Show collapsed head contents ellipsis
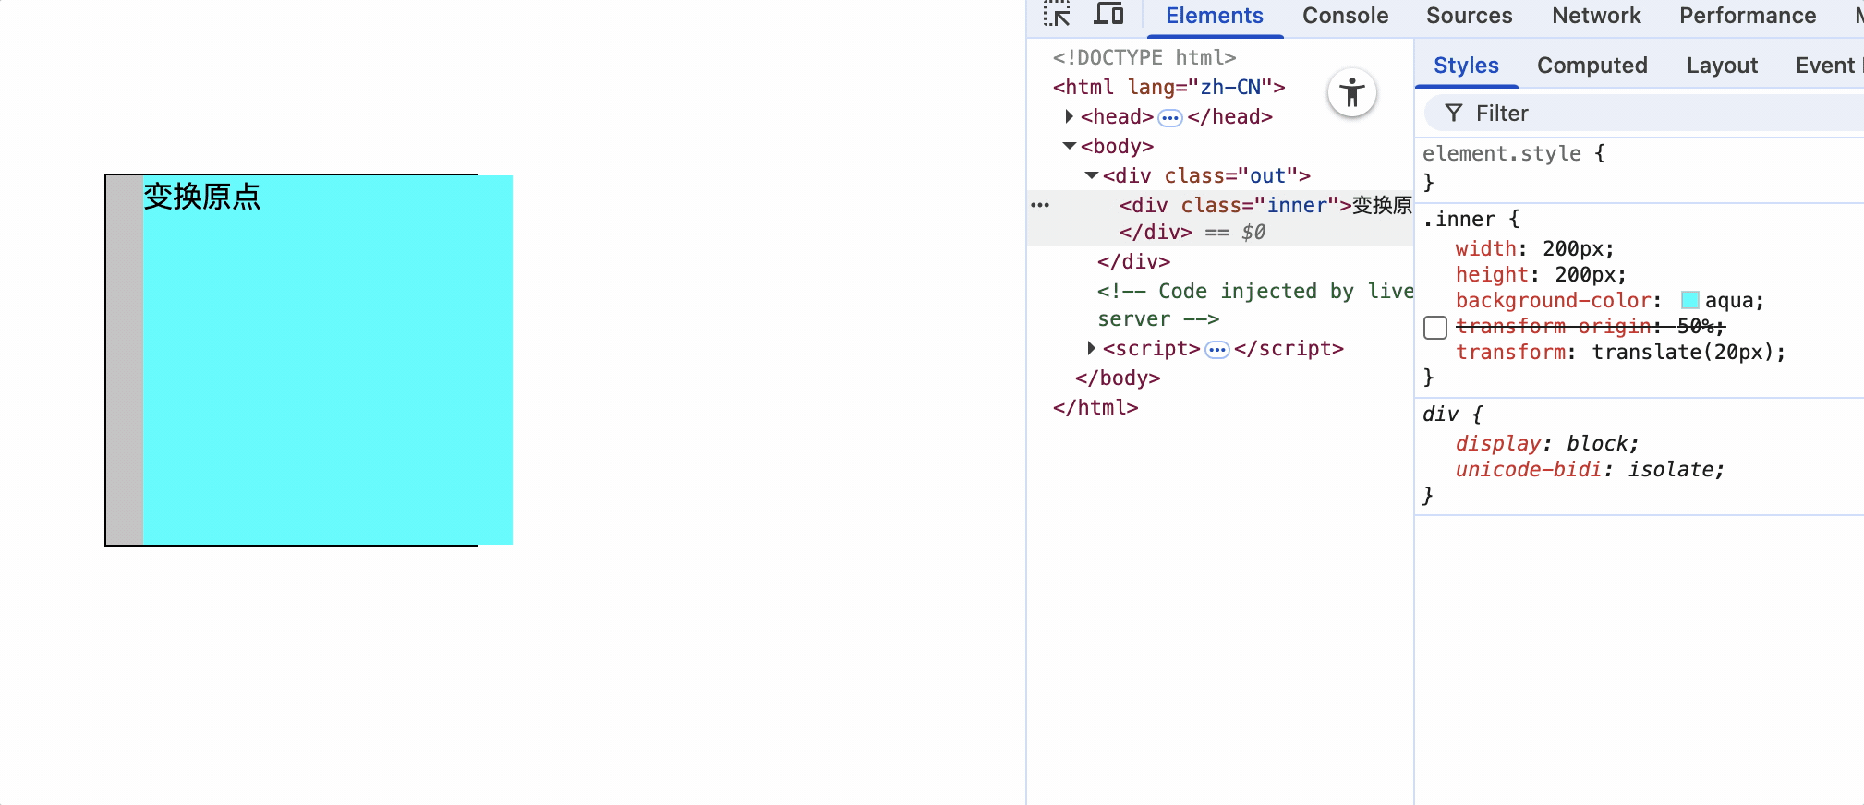 1170,117
